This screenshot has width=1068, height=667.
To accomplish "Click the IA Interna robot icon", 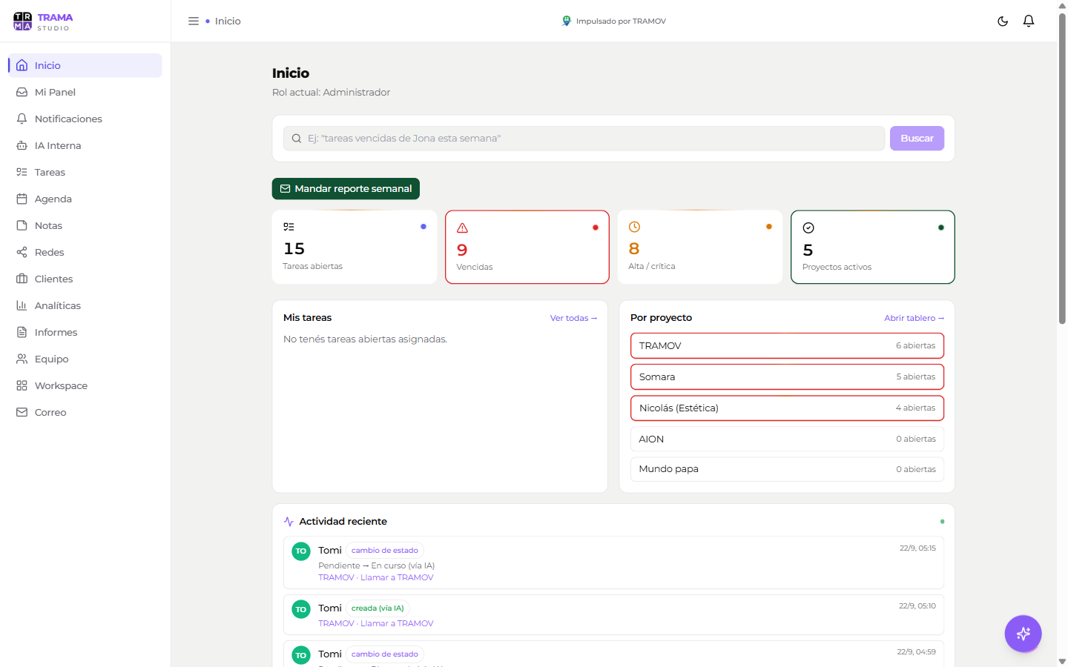I will [22, 145].
